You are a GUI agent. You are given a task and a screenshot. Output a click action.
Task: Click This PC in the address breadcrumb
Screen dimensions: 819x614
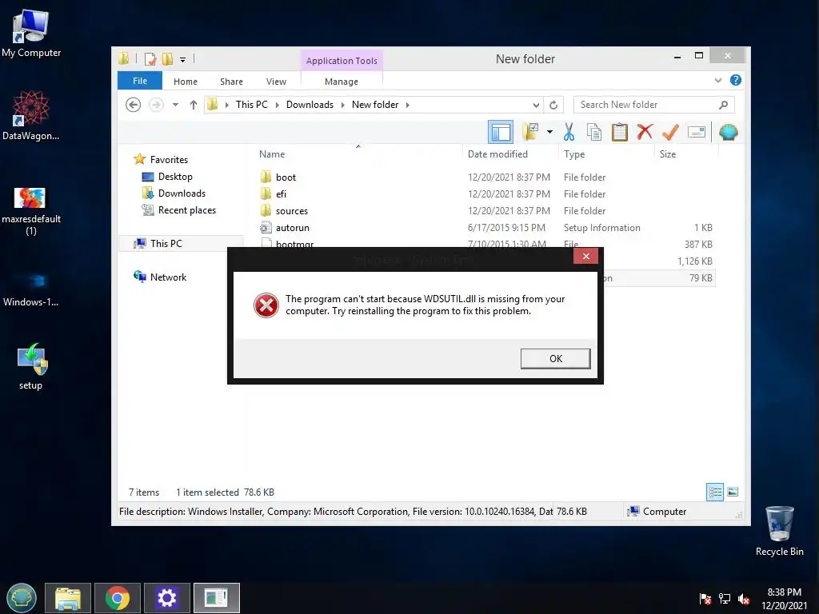coord(252,105)
